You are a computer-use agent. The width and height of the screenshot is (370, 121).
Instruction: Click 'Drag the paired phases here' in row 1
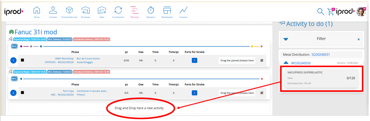(x=237, y=60)
